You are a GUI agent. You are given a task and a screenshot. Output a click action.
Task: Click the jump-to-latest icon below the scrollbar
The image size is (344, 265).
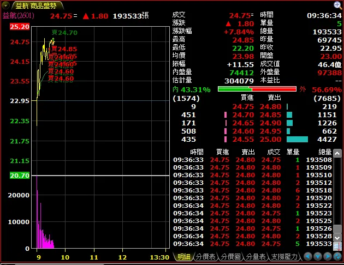click(337, 246)
